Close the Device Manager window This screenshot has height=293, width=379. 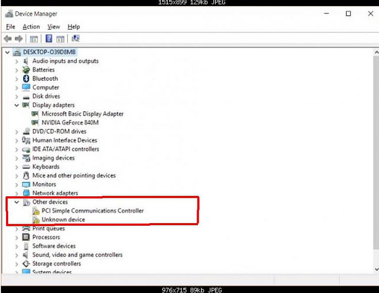(x=370, y=14)
